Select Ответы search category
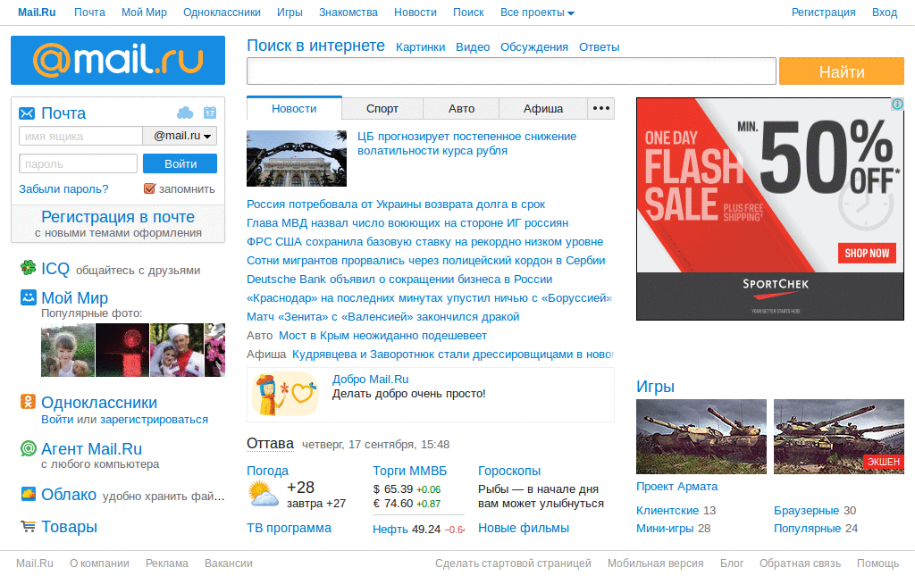915x576 pixels. tap(600, 47)
